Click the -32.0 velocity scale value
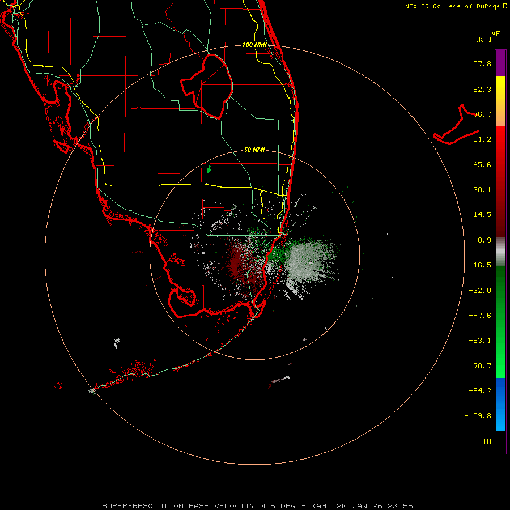 coord(480,291)
